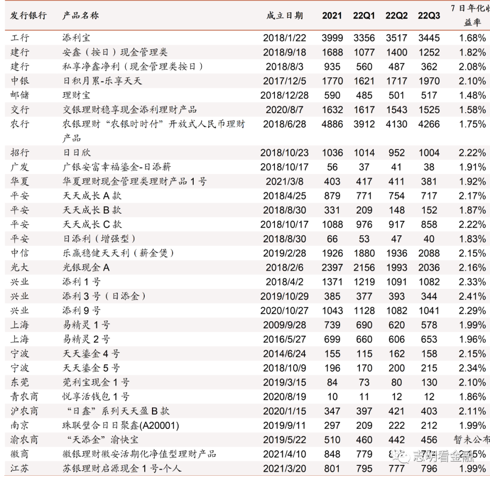Select product 添利 3 号（日添金）
Screen dimensions: 490x478
coord(104,296)
